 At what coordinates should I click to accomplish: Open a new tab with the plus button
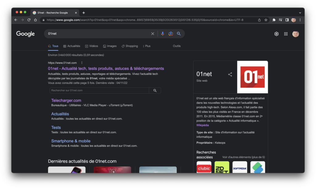tap(84, 13)
